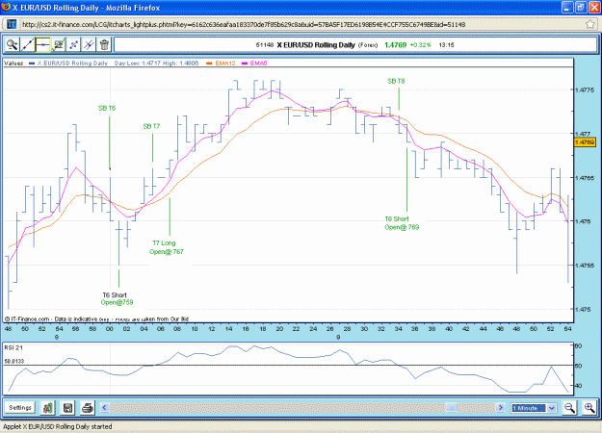This screenshot has width=602, height=433.
Task: Click the indicators icon beside Settings
Action: coord(48,407)
